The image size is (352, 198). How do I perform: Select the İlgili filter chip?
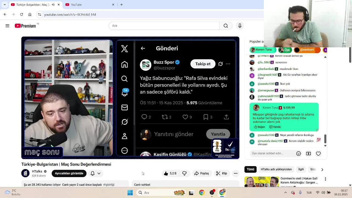pos(301,169)
